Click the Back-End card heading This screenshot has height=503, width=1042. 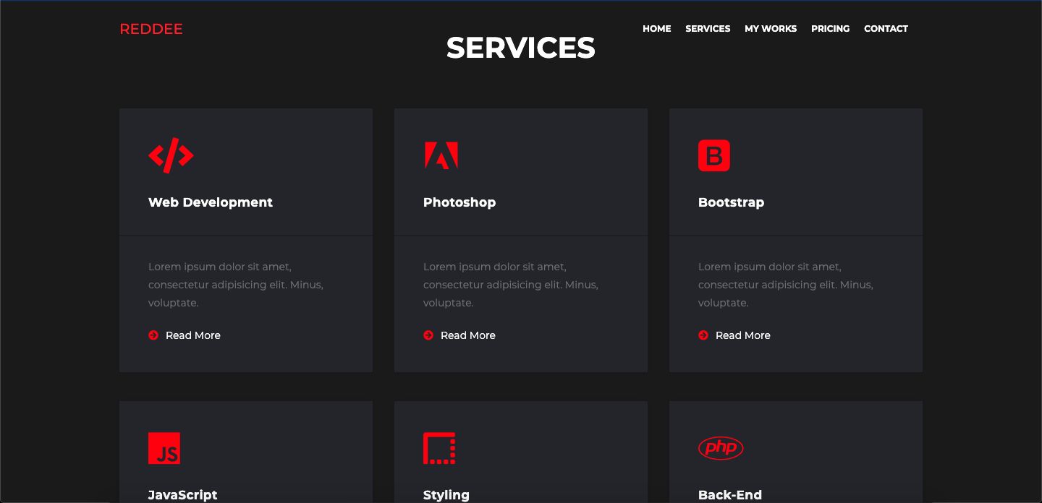[x=730, y=495]
